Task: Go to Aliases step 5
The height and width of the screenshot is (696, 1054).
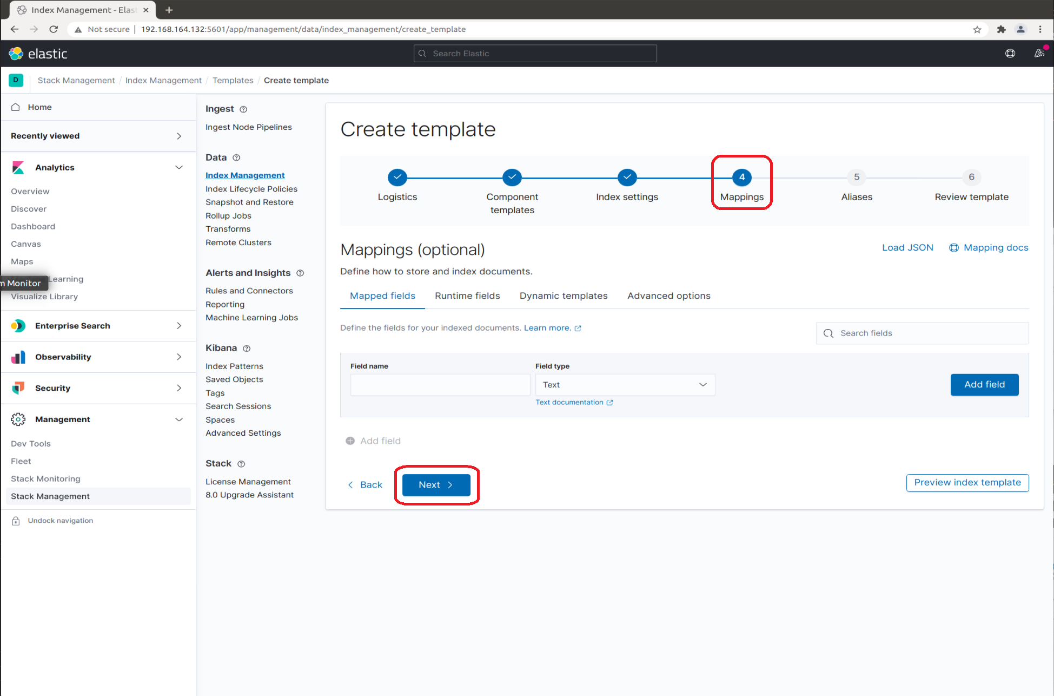Action: [x=857, y=177]
